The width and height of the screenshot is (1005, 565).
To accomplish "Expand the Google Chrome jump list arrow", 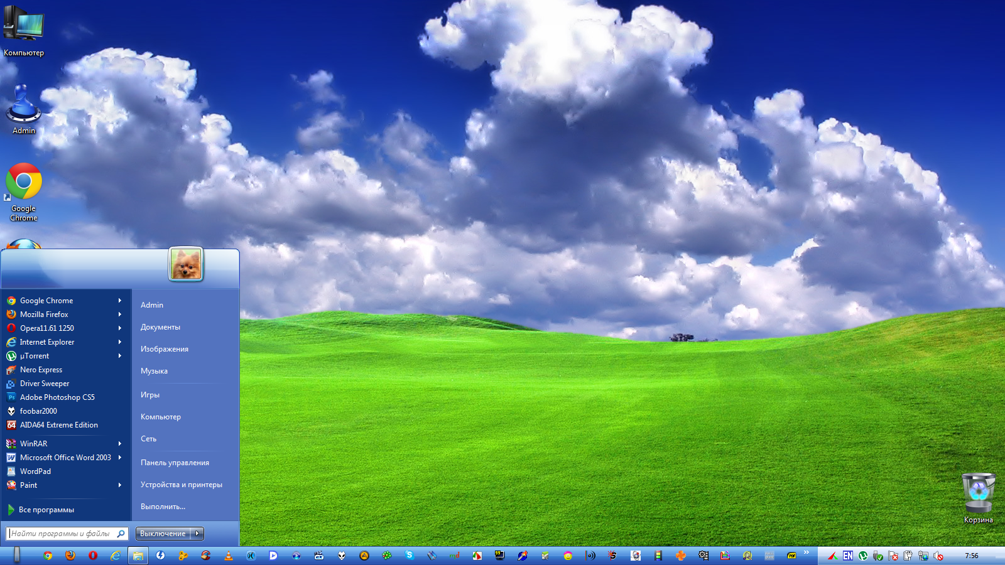I will click(x=119, y=301).
